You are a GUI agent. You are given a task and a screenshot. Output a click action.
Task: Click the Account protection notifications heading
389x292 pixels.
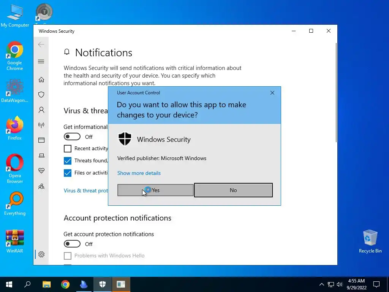click(x=117, y=218)
